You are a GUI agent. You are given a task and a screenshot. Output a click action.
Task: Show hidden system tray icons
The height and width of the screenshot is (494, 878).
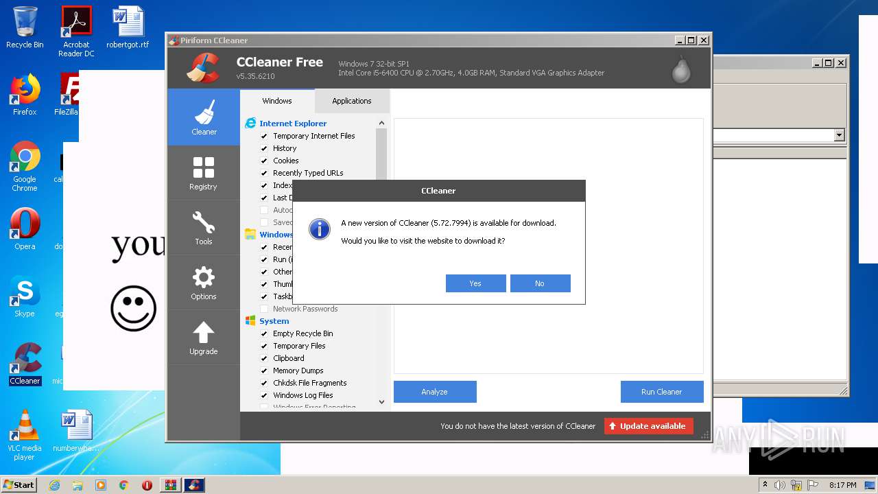tap(766, 485)
